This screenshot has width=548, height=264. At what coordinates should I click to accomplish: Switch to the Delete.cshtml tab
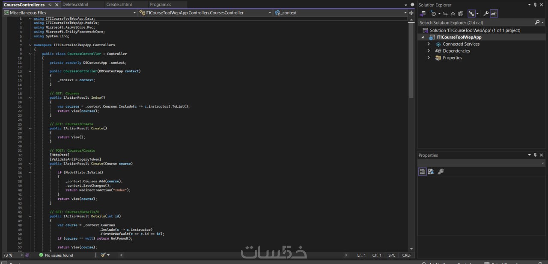click(x=75, y=4)
